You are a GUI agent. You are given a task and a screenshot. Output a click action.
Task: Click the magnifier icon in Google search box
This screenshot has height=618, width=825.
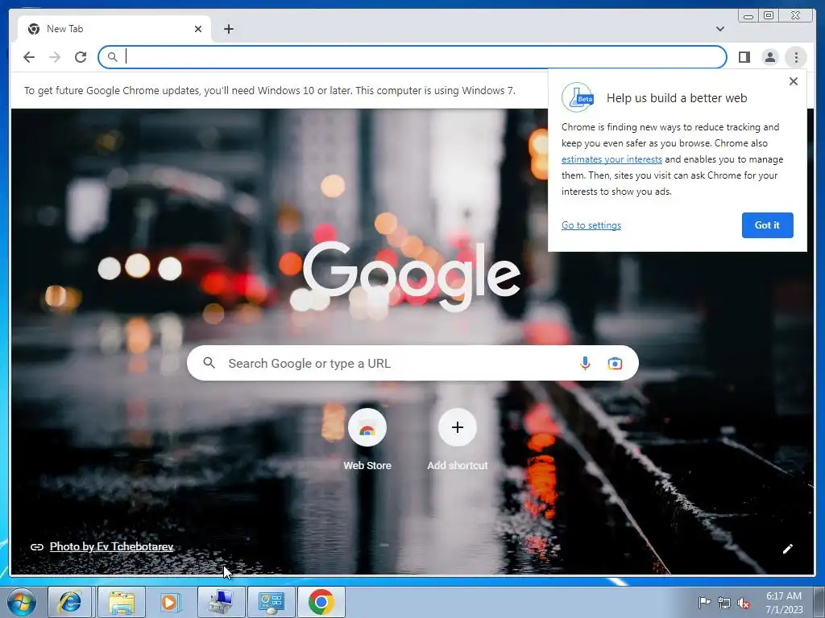click(209, 363)
